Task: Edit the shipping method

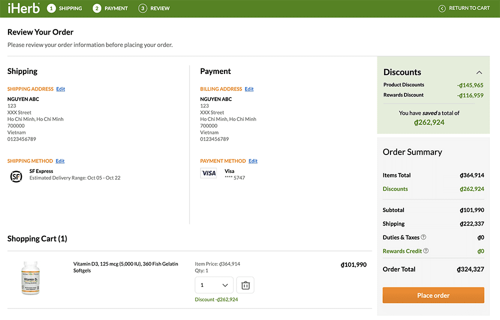Action: click(60, 160)
